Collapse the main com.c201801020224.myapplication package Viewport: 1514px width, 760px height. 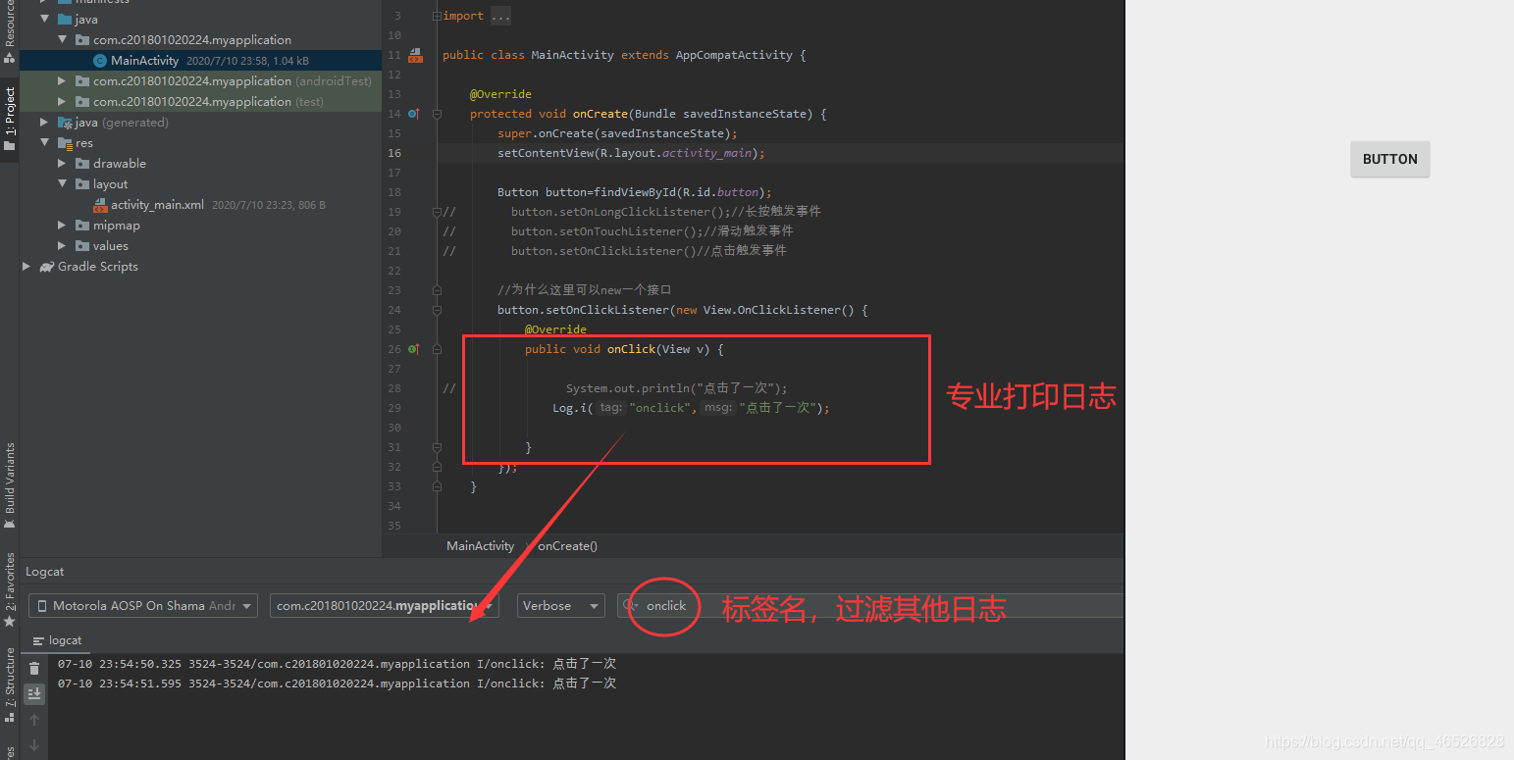click(63, 40)
